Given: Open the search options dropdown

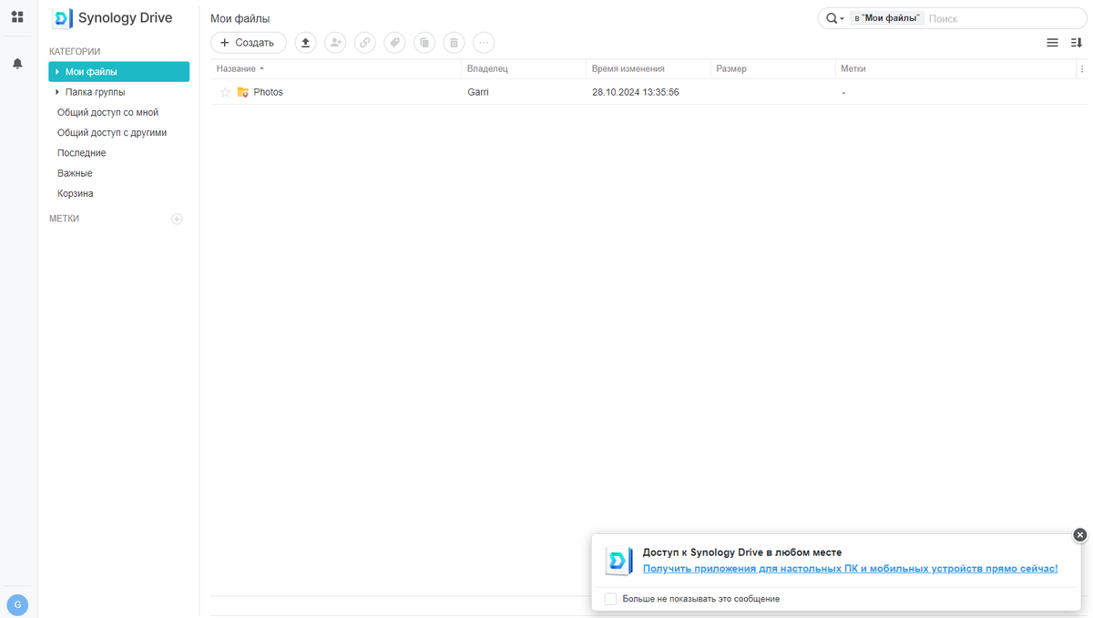Looking at the screenshot, I should coord(835,18).
